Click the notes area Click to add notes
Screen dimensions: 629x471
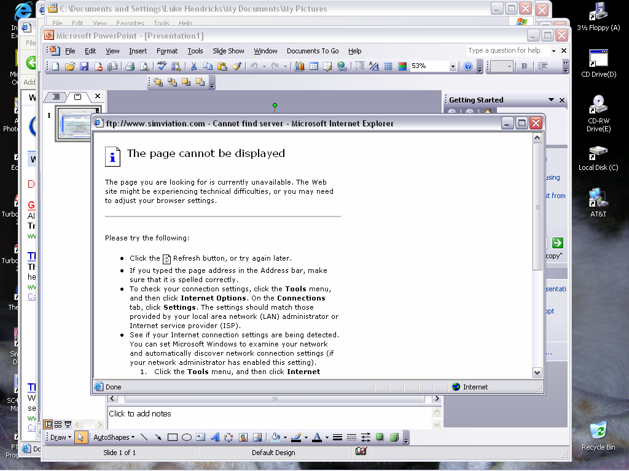[x=270, y=417]
